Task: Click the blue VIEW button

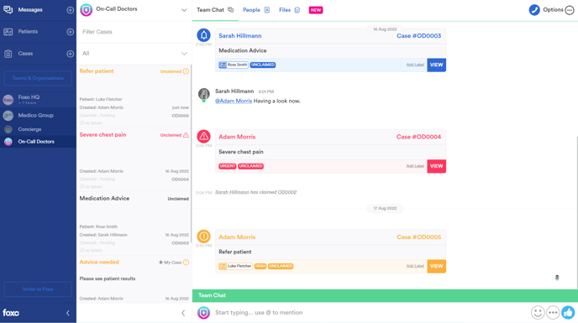Action: (437, 65)
